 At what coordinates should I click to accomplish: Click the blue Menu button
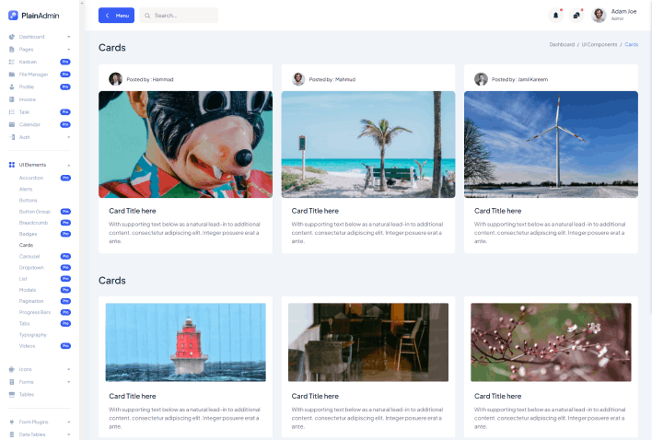tap(116, 16)
